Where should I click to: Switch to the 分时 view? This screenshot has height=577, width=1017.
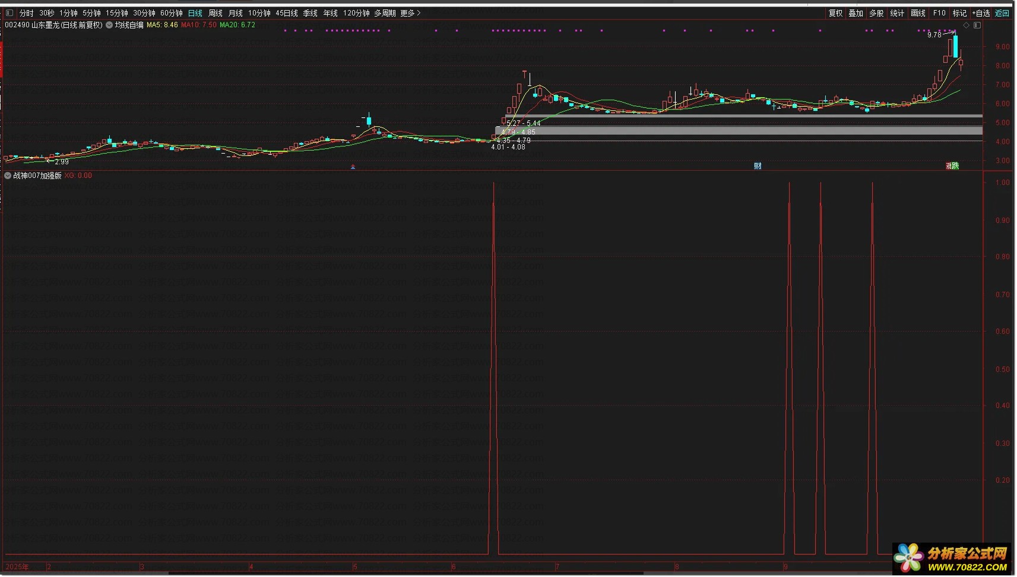[x=27, y=13]
